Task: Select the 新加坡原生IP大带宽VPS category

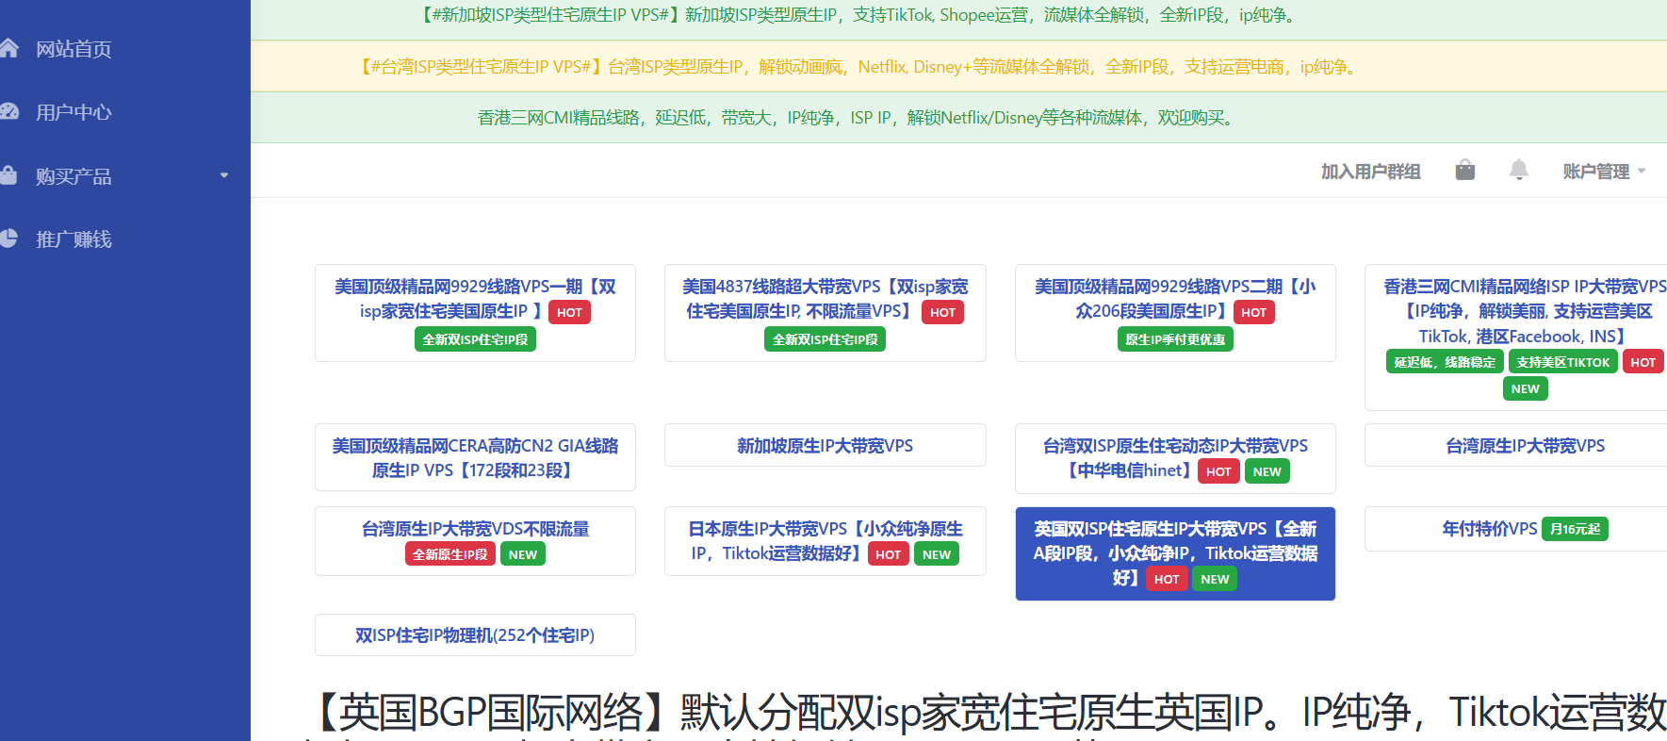Action: [x=825, y=446]
